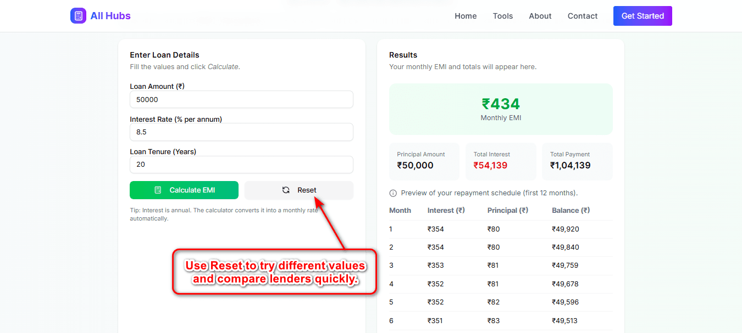Focus the Loan Amount input field
Screen dimensions: 742x333
tap(241, 99)
